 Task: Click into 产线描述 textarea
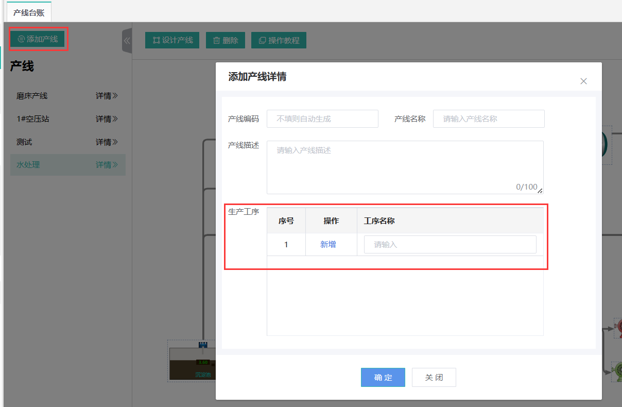[x=405, y=167]
